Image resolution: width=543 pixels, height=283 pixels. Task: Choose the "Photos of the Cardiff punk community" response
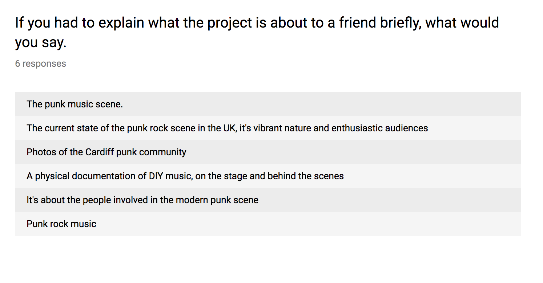tap(268, 152)
